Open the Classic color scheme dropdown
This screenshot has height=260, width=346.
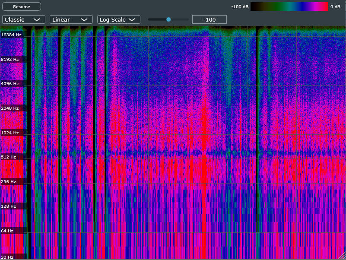[24, 19]
